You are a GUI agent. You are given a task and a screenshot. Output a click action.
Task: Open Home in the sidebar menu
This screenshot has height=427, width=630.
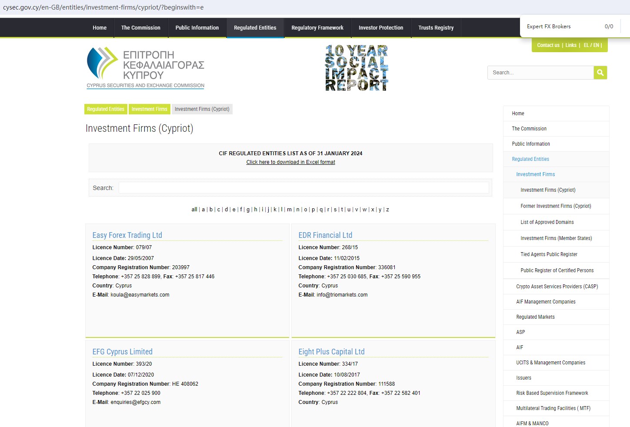[x=556, y=113]
